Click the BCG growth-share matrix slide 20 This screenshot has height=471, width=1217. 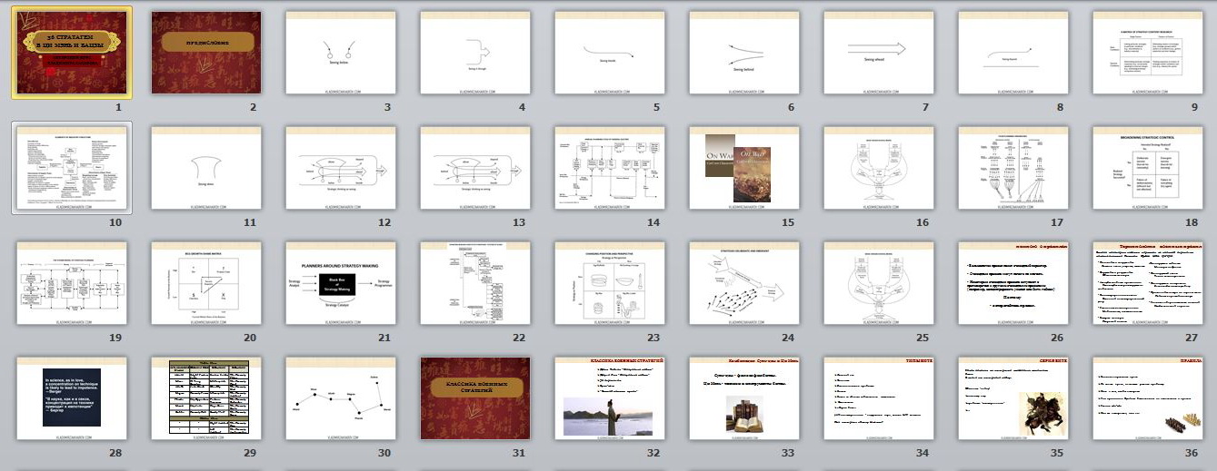tap(206, 282)
